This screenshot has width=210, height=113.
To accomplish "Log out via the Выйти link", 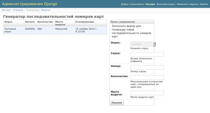I will [x=204, y=4].
